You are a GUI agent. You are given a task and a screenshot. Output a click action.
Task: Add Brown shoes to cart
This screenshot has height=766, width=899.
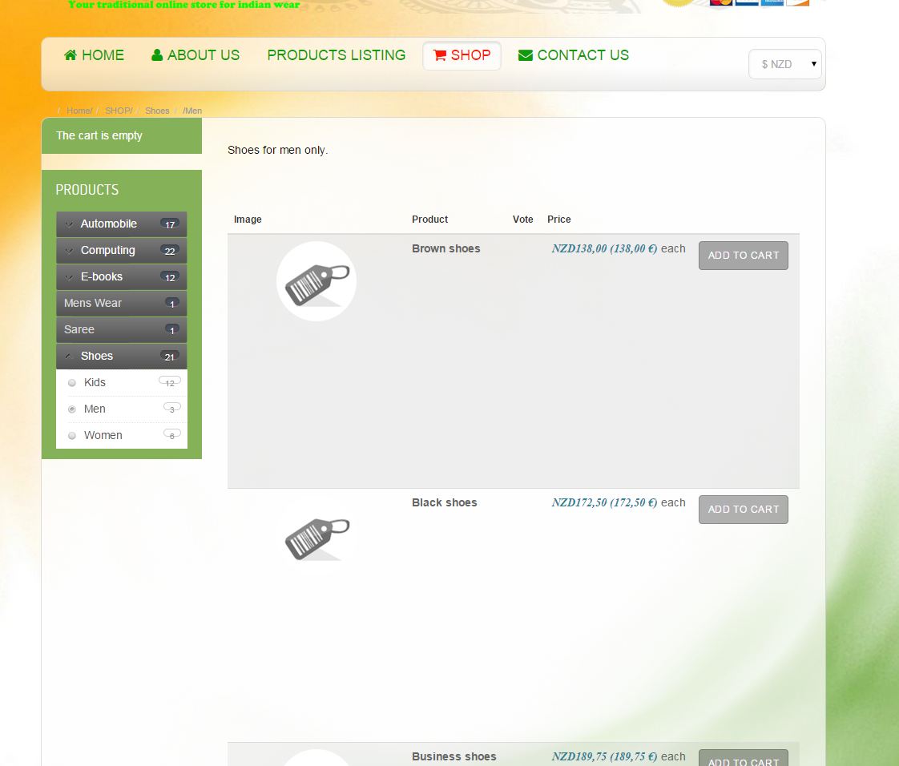[x=743, y=255]
